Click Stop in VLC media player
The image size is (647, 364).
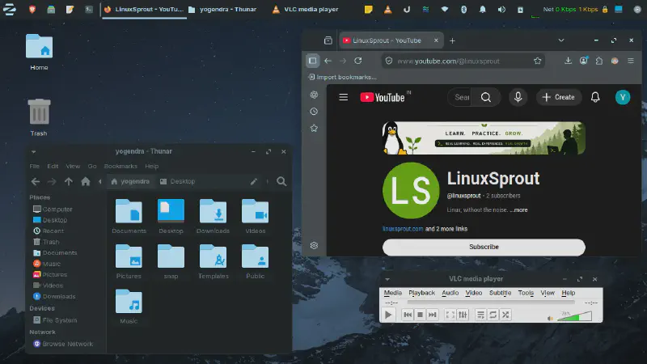(420, 315)
